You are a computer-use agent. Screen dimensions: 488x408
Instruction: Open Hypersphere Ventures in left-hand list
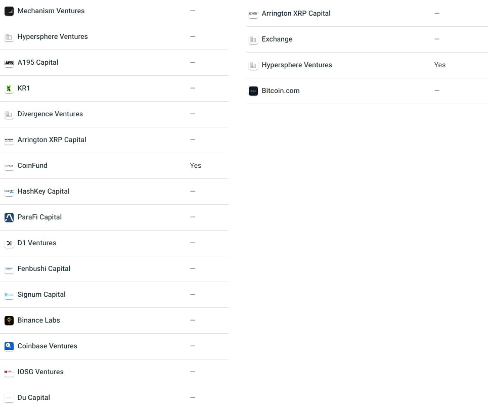click(x=53, y=37)
